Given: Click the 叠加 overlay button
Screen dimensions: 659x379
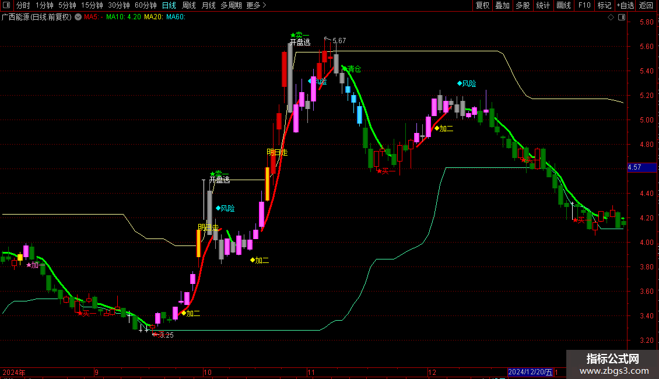Looking at the screenshot, I should point(502,5).
